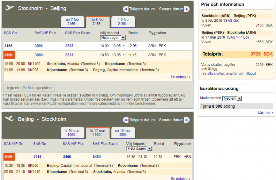276x180 pixels.
Task: Choose the 8532:- fare on the 18:50 flight
Action: [x=71, y=55]
